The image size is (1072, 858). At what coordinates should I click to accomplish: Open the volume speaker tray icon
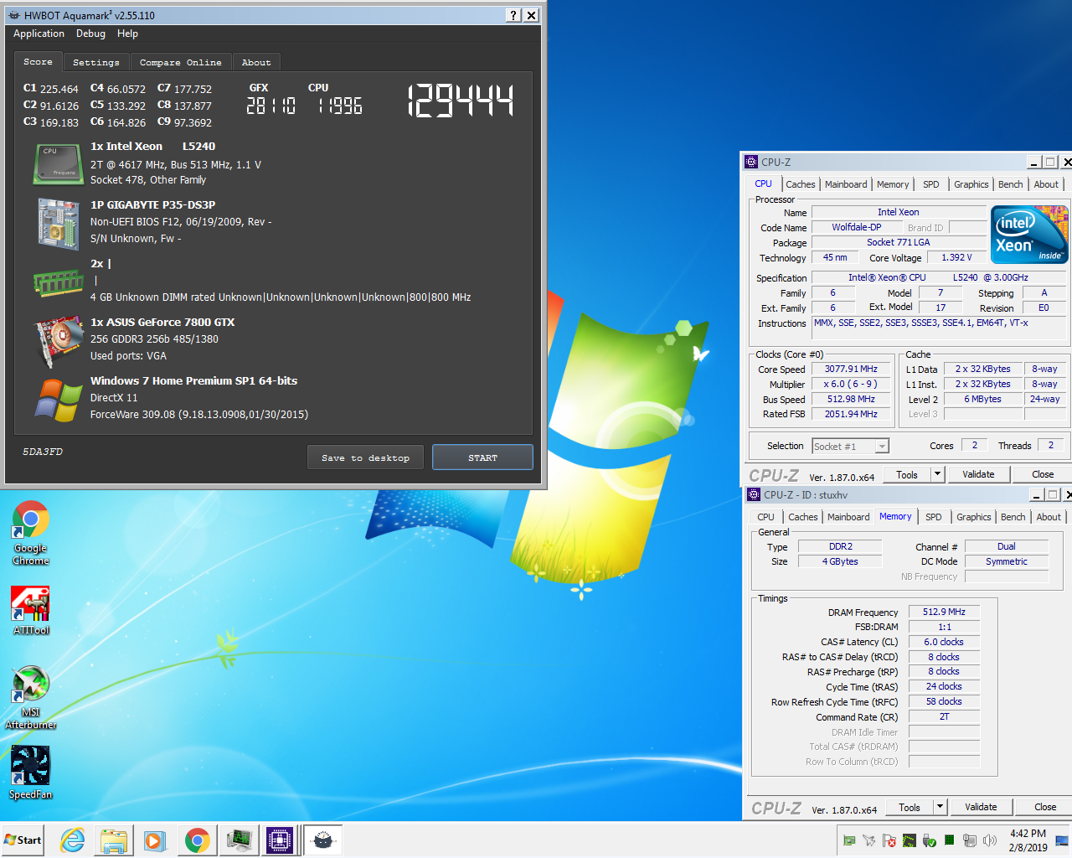[x=990, y=840]
